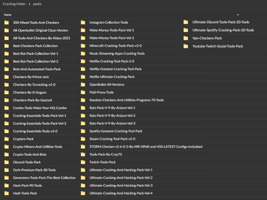
Task: Click the folder icon of Instagram-Collection-Tools
Action: [x=83, y=23]
